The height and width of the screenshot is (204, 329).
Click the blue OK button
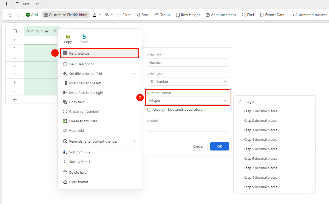coord(220,146)
